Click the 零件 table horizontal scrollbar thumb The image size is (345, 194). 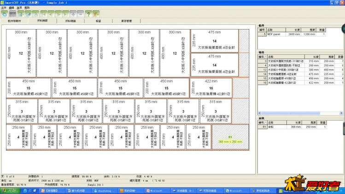291,113
